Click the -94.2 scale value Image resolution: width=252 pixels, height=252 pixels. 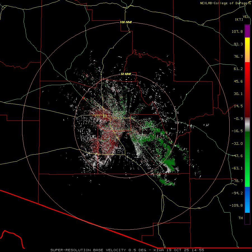pos(237,193)
